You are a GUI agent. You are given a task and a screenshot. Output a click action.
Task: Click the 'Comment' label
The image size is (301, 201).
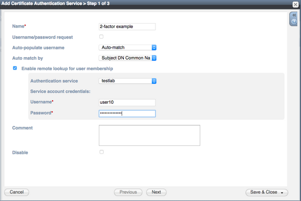(x=23, y=128)
